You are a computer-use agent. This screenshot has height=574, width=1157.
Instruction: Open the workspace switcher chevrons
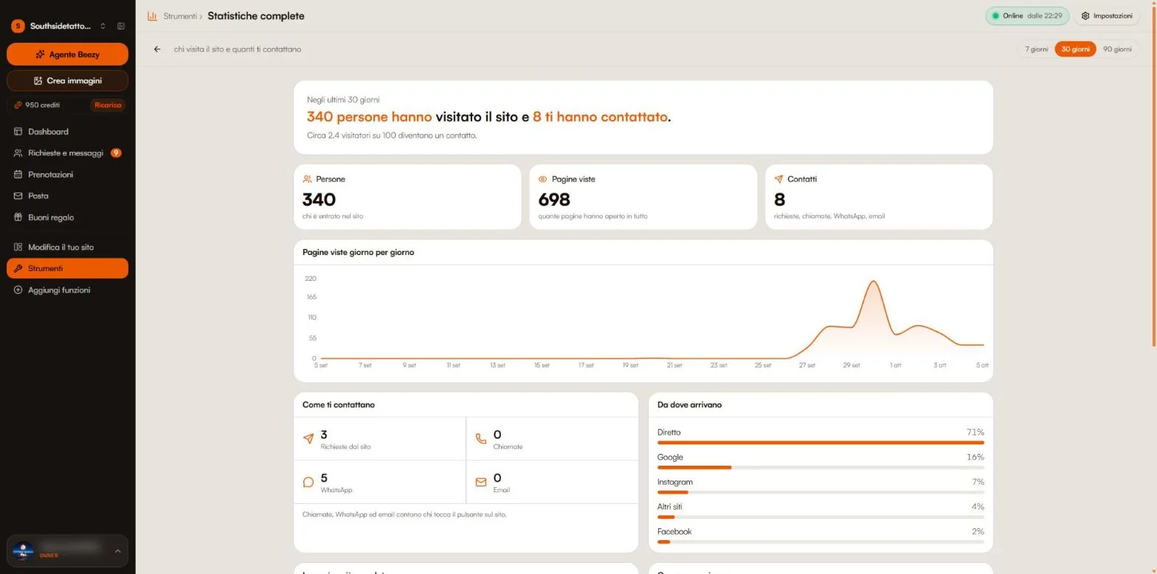103,26
